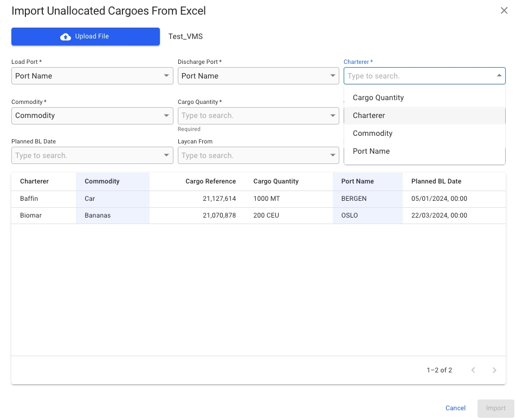Pick Port Name from dropdown options
The height and width of the screenshot is (420, 516).
(371, 151)
